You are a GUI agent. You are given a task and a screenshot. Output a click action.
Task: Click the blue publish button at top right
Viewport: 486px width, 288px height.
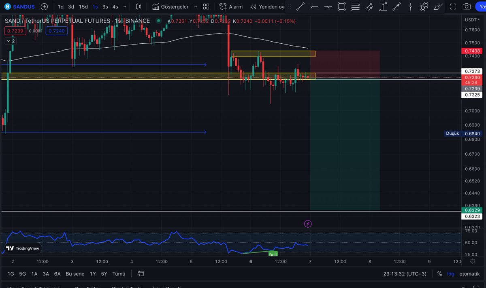point(480,7)
